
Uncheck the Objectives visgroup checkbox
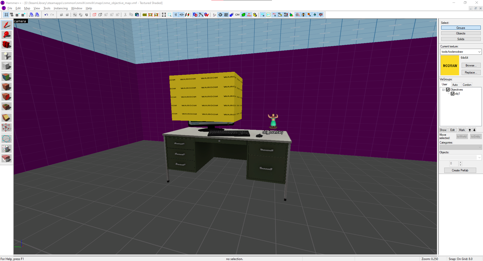pos(448,90)
